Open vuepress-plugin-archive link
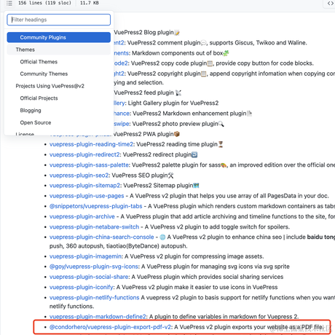 click(x=82, y=216)
